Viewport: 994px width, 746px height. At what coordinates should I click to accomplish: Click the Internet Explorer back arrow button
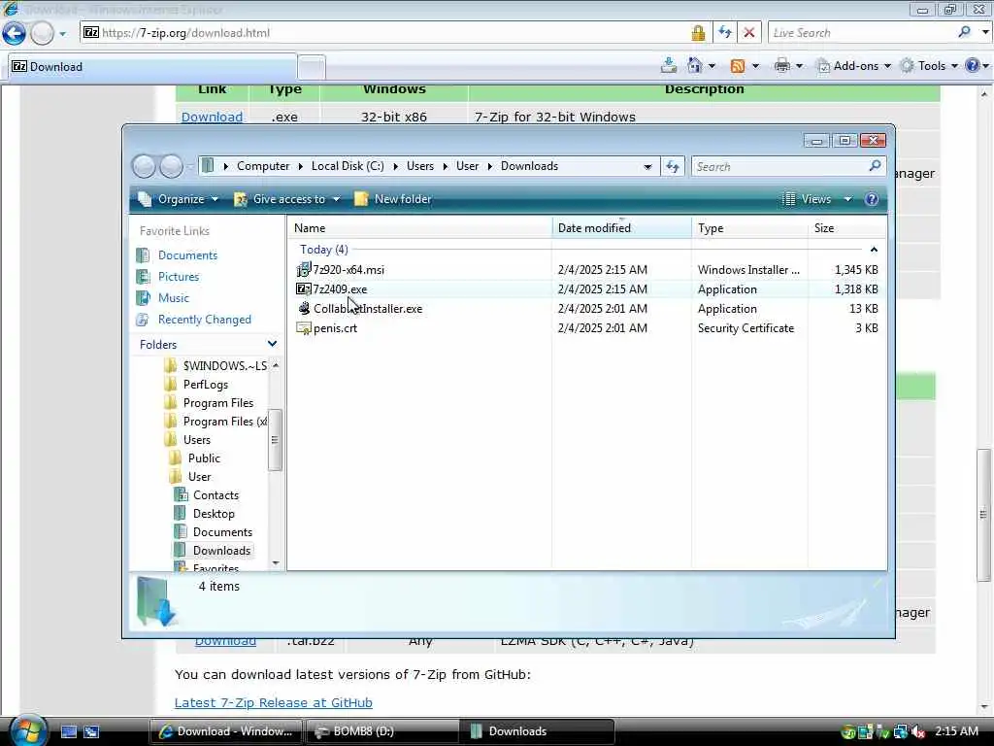(x=14, y=33)
